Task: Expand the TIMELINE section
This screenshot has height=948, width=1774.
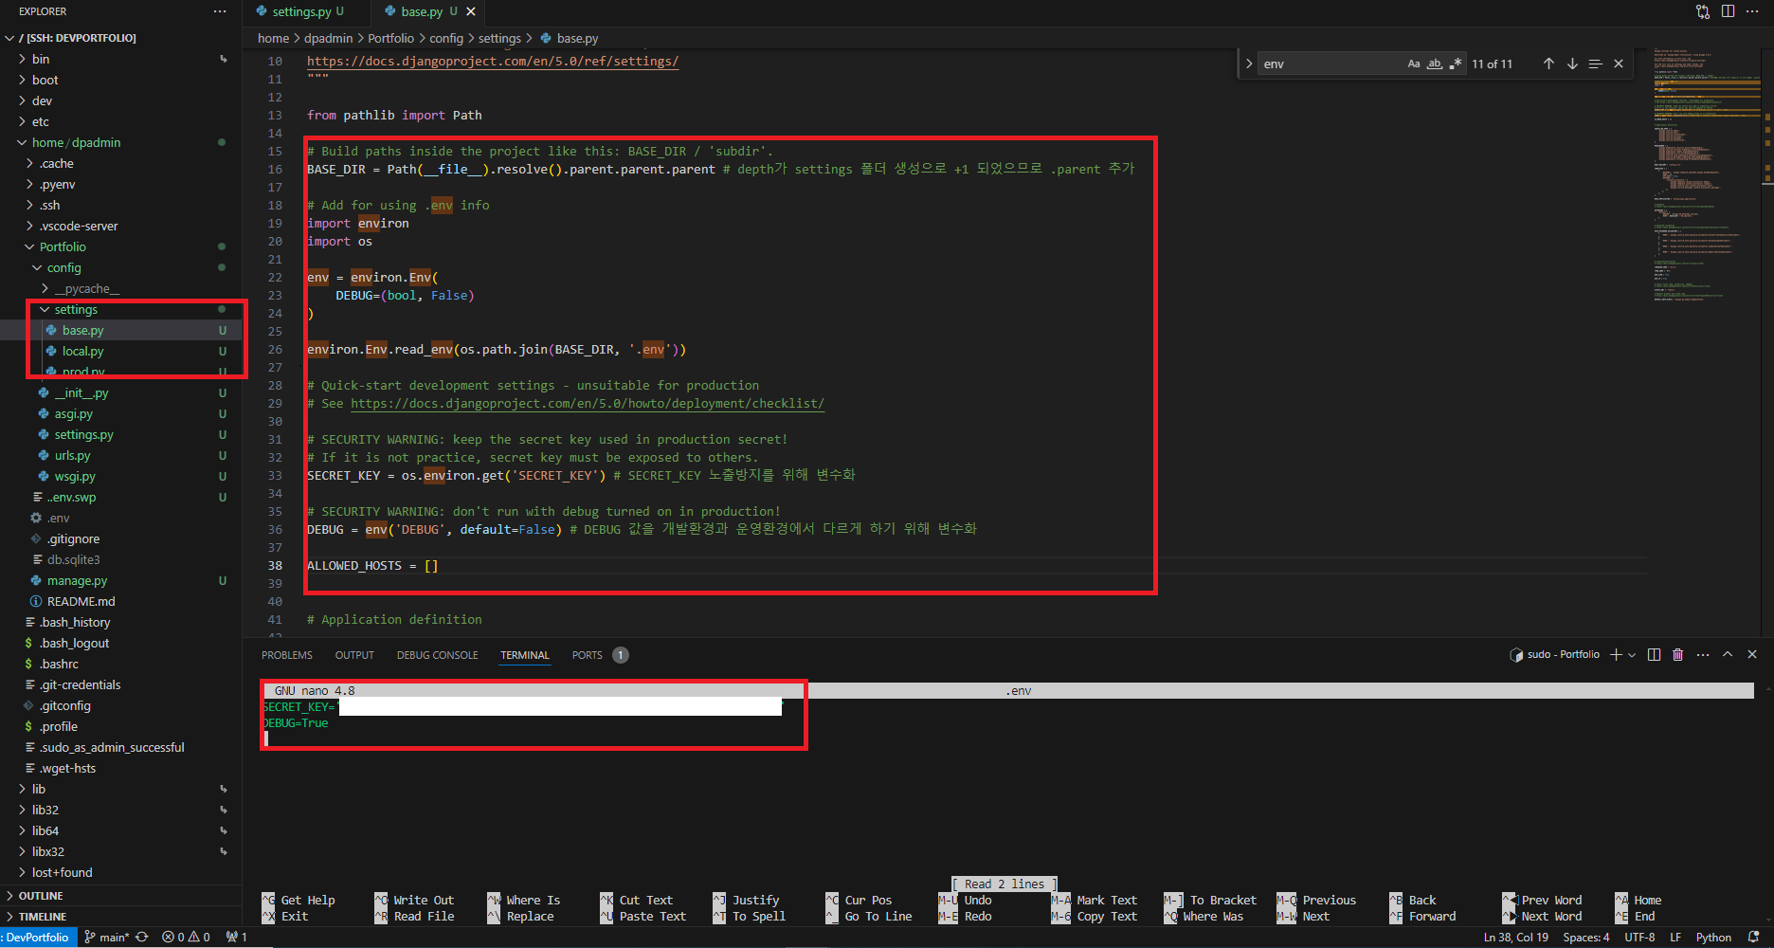Action: click(x=43, y=917)
